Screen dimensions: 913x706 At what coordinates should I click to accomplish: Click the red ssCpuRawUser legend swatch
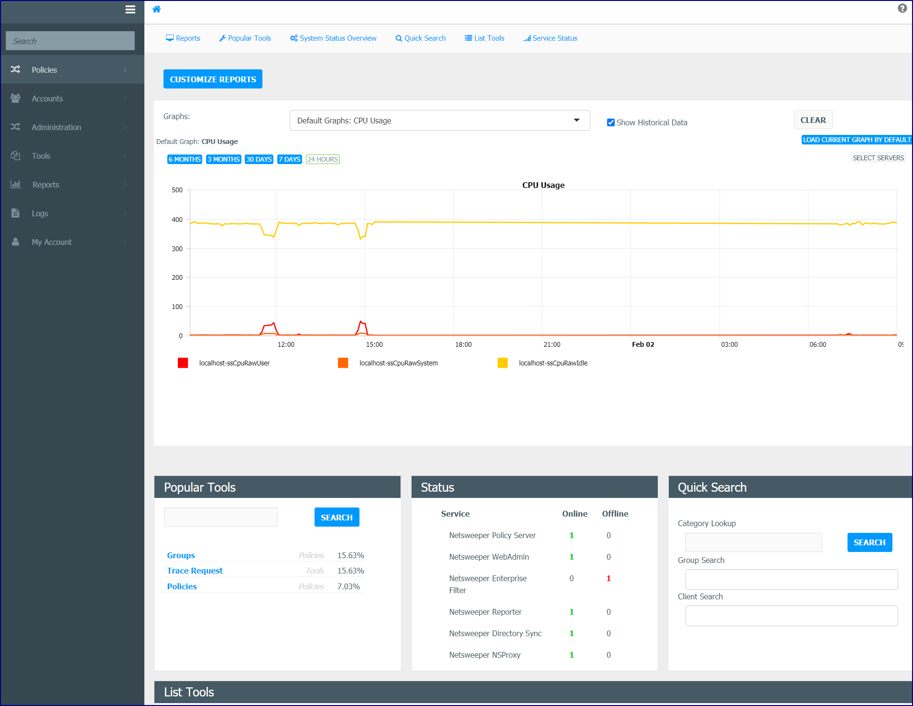183,363
